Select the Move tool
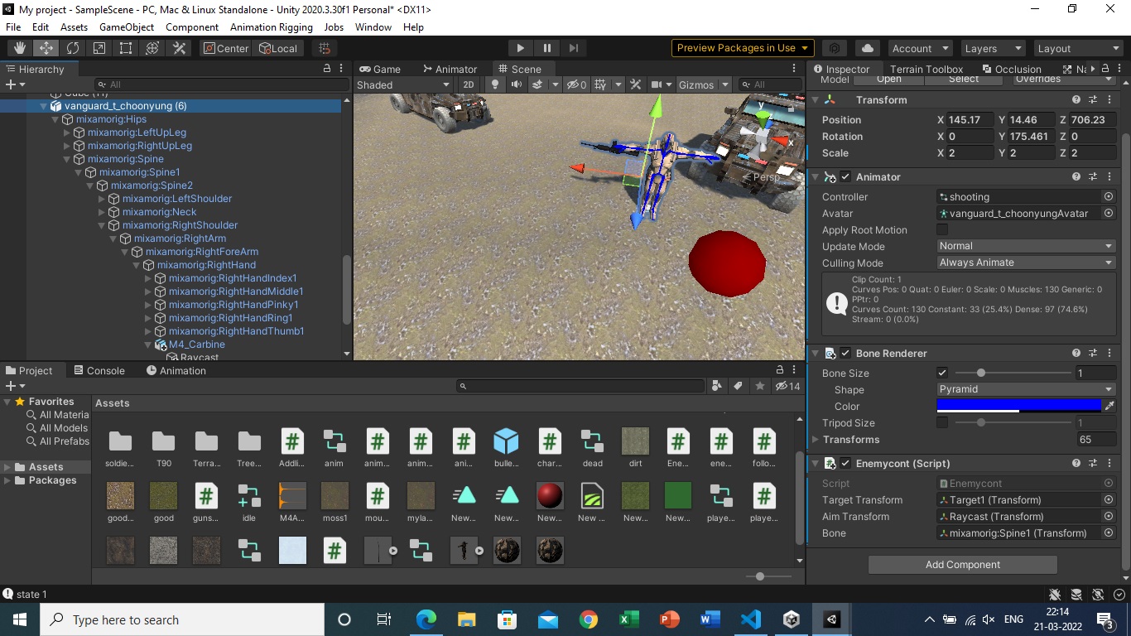The height and width of the screenshot is (636, 1131). click(x=46, y=48)
